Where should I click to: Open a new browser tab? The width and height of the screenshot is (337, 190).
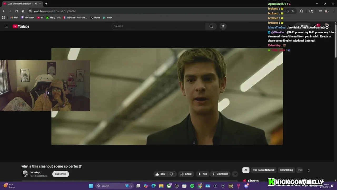46,4
